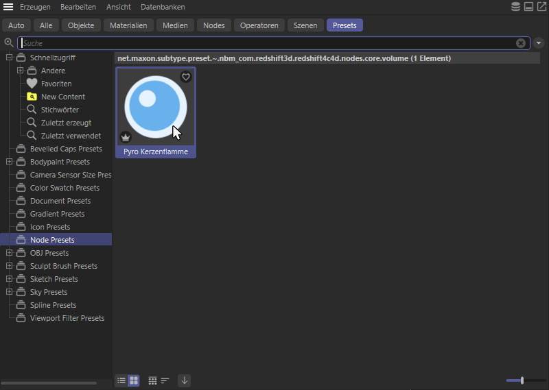549x390 pixels.
Task: Open search options dropdown arrow
Action: (539, 43)
